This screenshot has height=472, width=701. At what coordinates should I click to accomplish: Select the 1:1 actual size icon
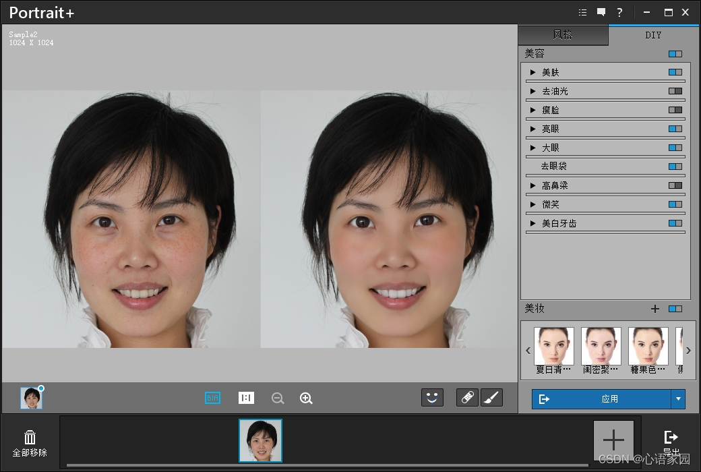[246, 398]
